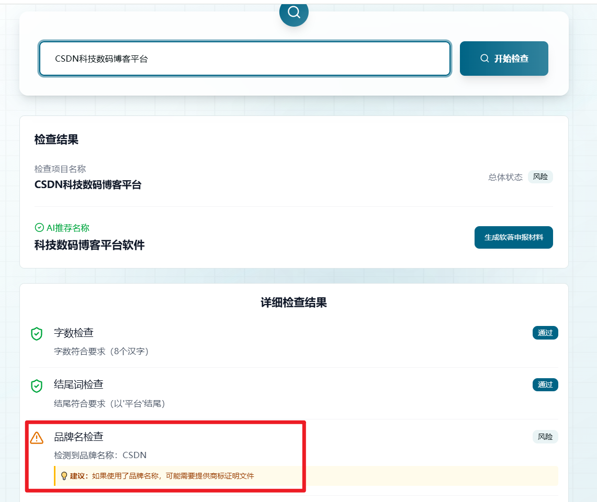Viewport: 597px width, 502px height.
Task: Click the 总体状态 label
Action: (x=505, y=177)
